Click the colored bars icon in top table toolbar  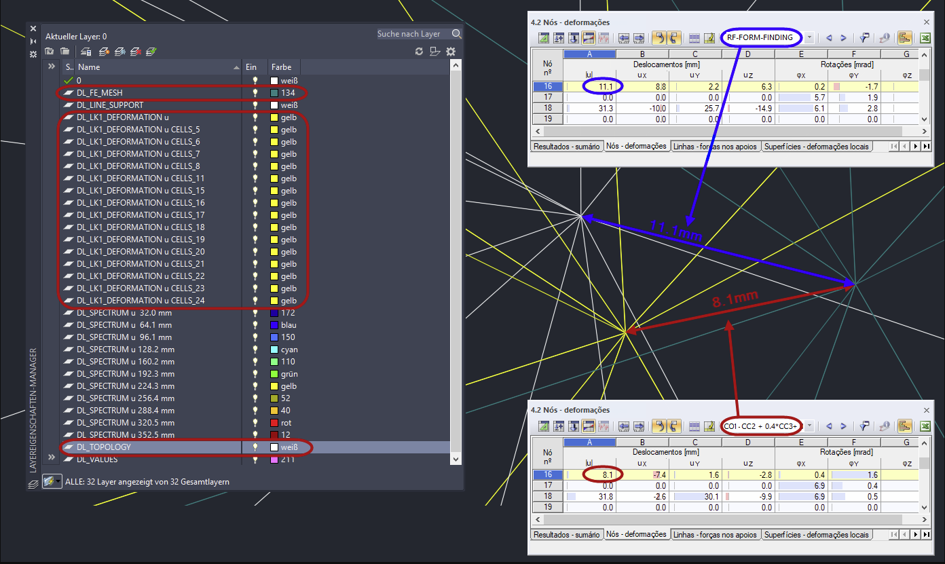click(904, 38)
